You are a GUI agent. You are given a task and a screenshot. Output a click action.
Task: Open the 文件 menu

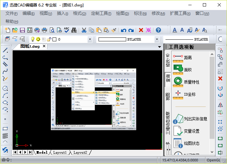[12, 14]
